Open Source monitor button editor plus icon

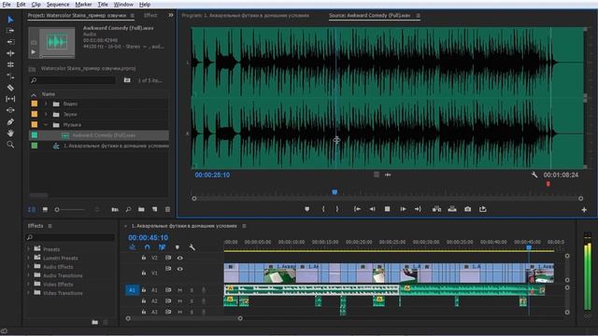tap(584, 210)
